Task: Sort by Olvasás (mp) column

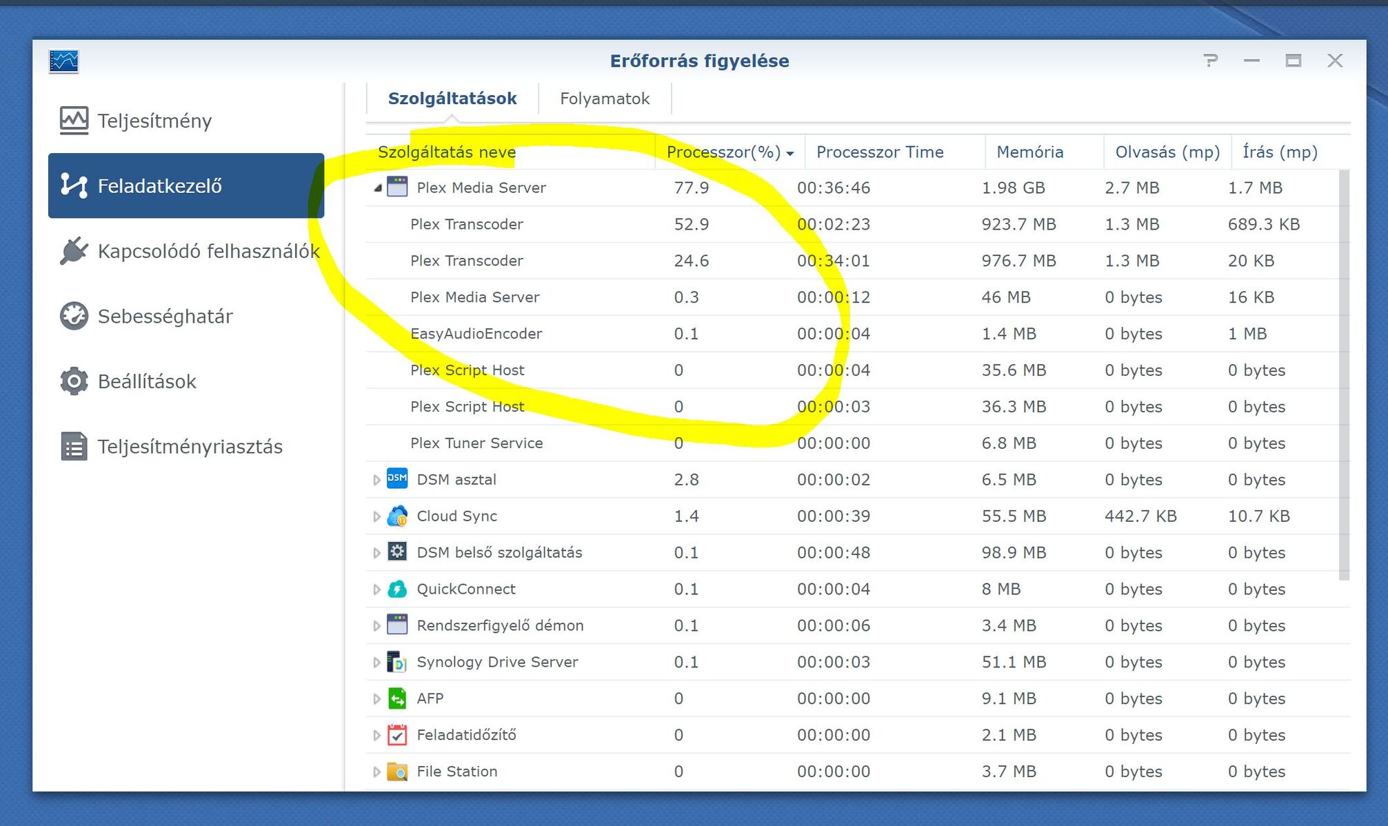Action: click(1167, 152)
